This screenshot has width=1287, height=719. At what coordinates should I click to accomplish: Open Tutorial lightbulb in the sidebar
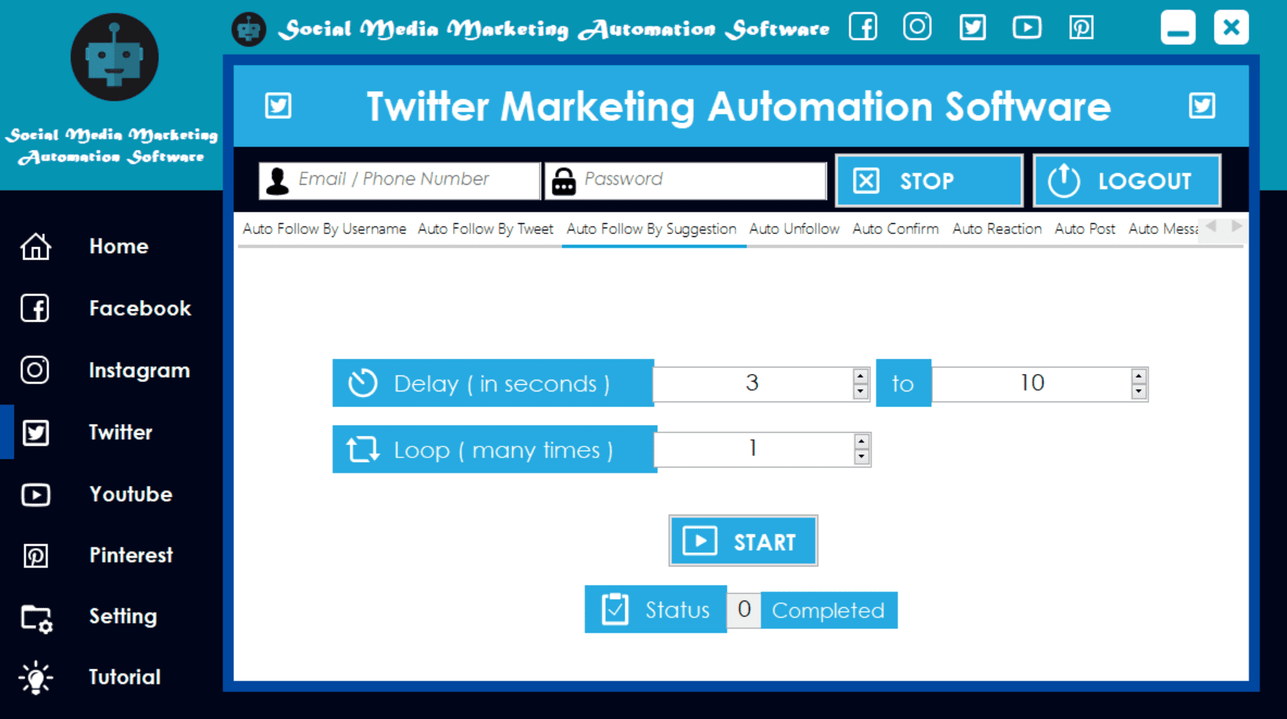point(36,678)
